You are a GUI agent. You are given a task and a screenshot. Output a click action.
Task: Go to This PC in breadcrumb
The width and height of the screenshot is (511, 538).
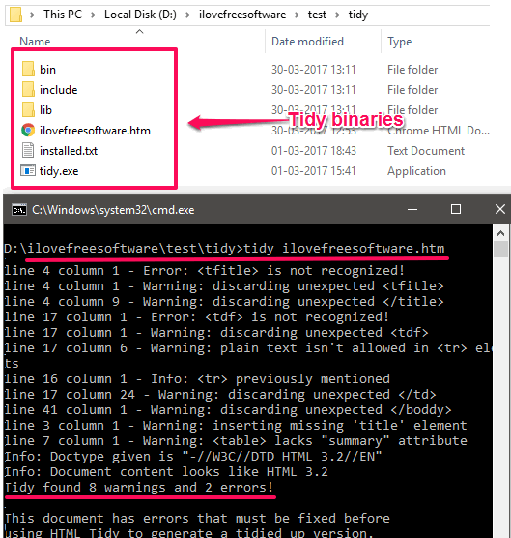(63, 15)
